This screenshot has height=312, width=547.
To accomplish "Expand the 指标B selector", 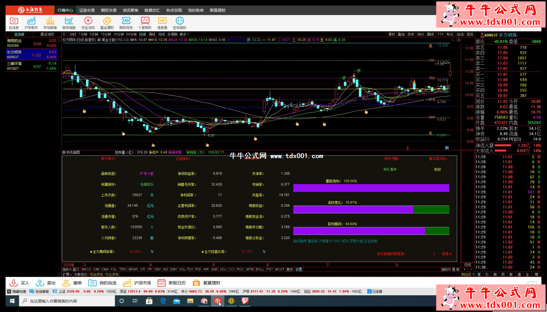I will (x=446, y=269).
